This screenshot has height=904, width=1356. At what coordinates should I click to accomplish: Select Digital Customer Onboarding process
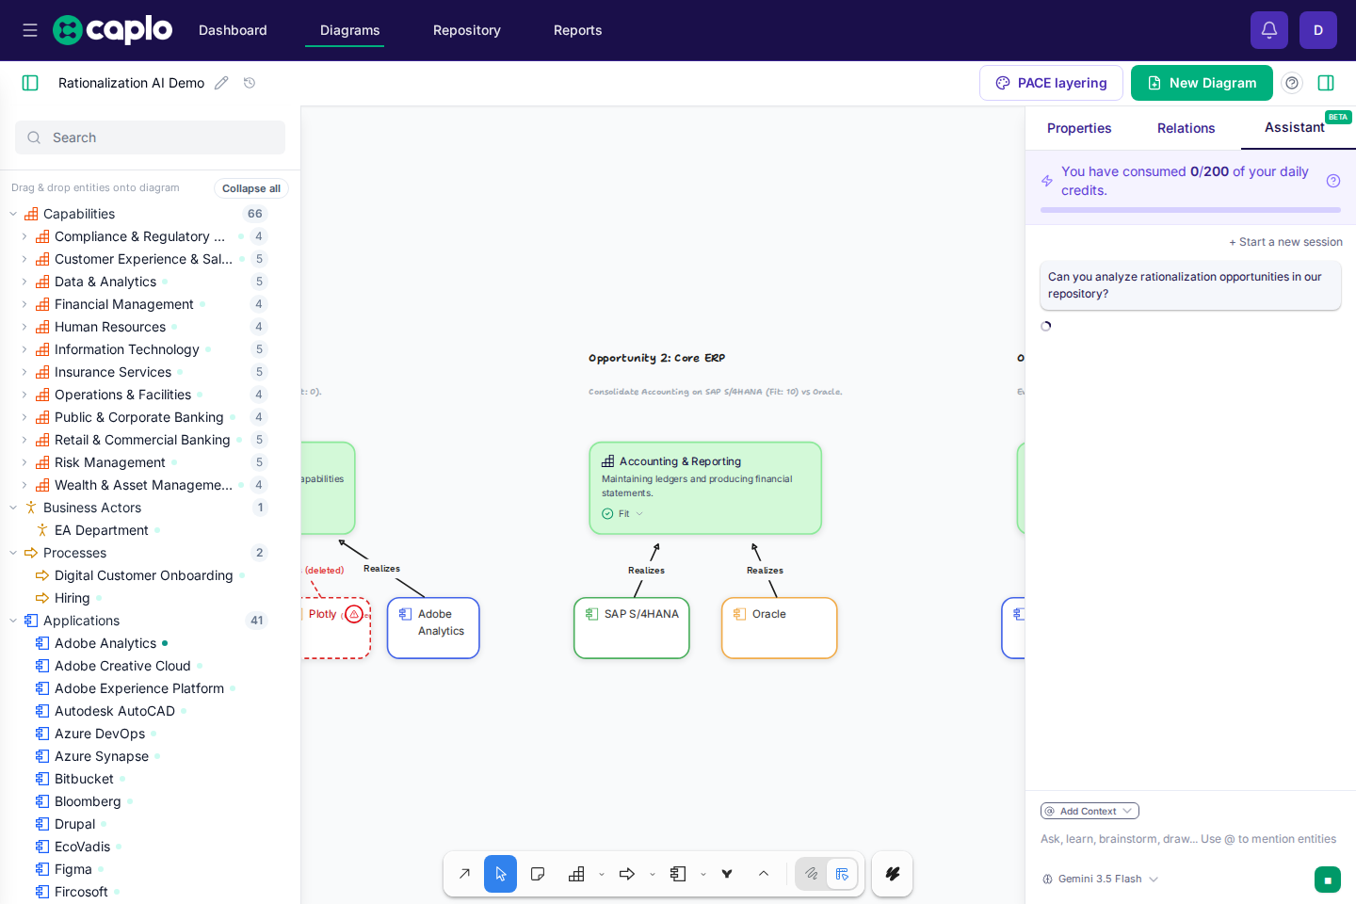tap(143, 575)
